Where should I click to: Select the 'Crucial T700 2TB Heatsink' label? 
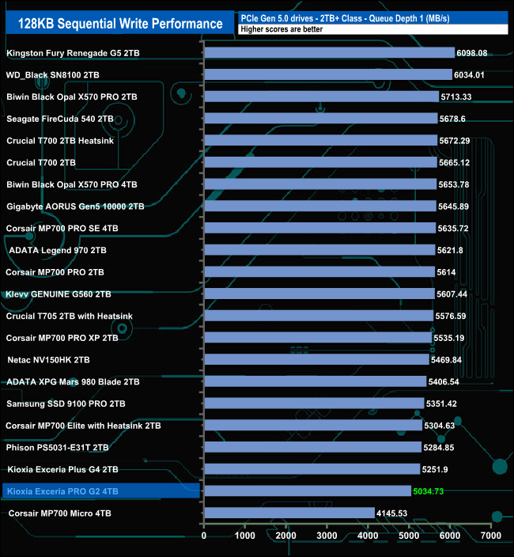pos(60,141)
